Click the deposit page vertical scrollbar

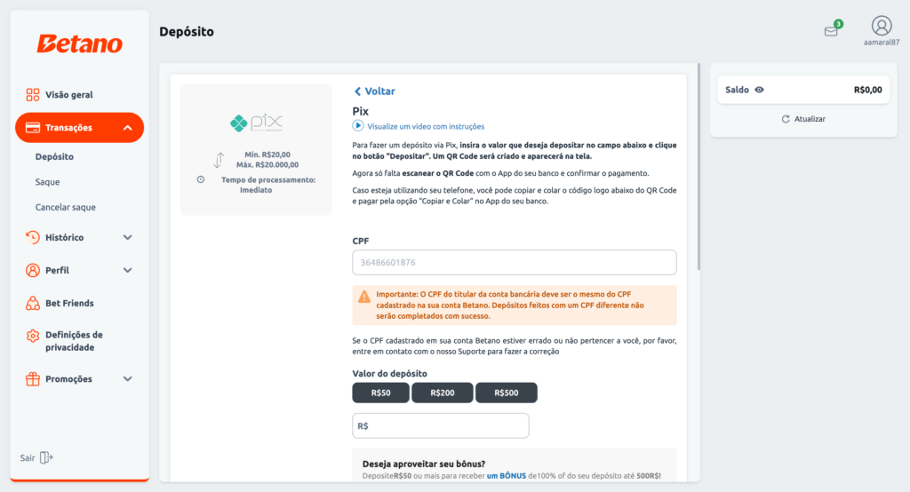pos(698,167)
